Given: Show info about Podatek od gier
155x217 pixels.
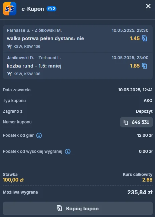Looking at the screenshot, I should pyautogui.click(x=39, y=135).
